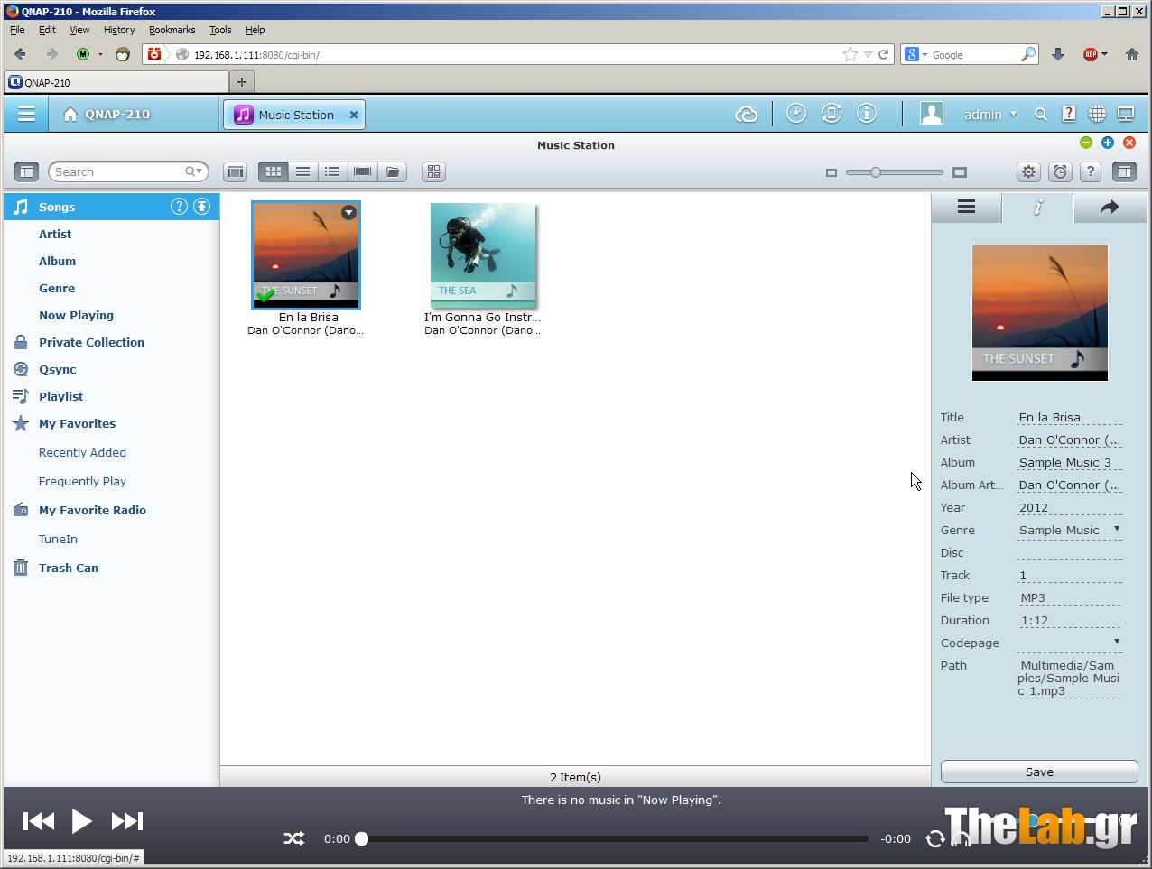1152x869 pixels.
Task: Switch to thumbnail grid view
Action: pyautogui.click(x=273, y=171)
